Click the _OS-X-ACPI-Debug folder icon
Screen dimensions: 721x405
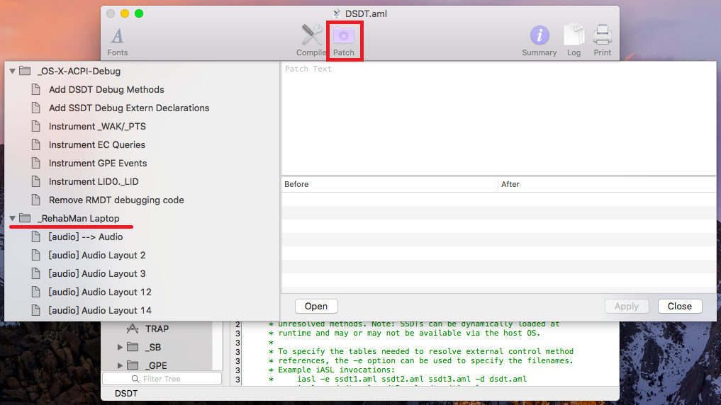[25, 72]
